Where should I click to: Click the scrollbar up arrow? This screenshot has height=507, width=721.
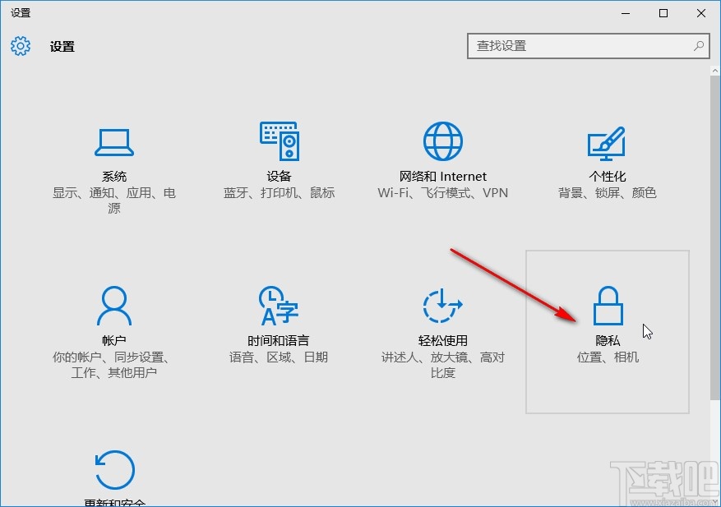point(714,70)
